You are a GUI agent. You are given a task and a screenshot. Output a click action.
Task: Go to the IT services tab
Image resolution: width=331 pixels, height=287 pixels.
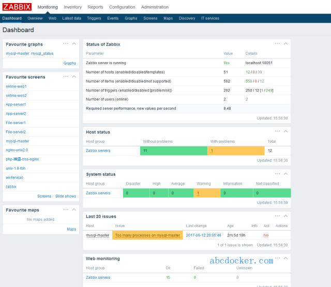[x=210, y=18]
